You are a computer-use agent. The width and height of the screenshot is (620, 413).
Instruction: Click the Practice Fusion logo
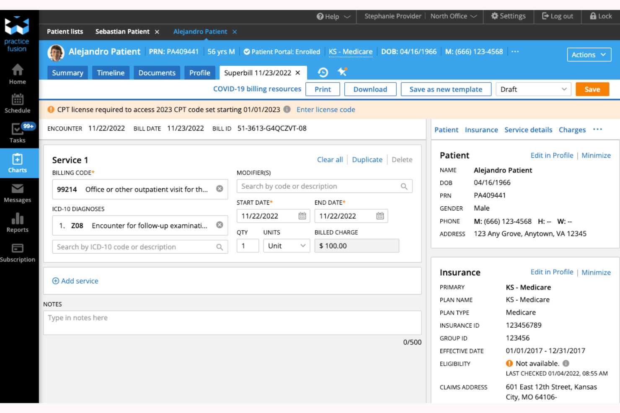click(x=17, y=33)
